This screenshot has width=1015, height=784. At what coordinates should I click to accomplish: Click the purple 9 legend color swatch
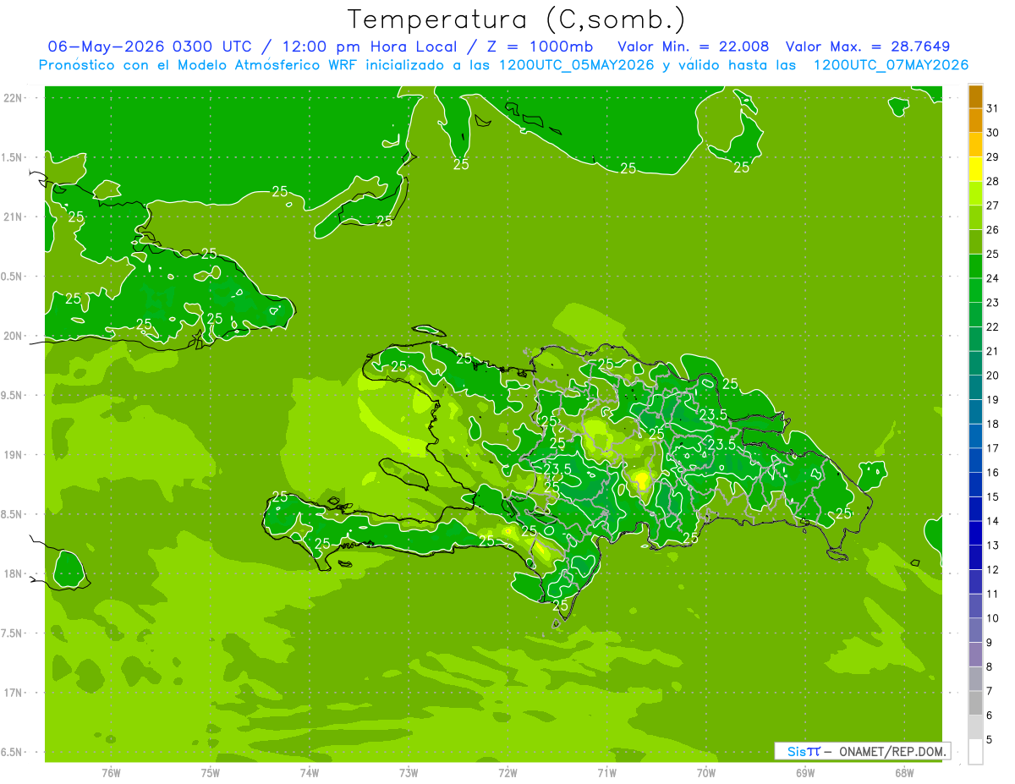[x=975, y=630]
